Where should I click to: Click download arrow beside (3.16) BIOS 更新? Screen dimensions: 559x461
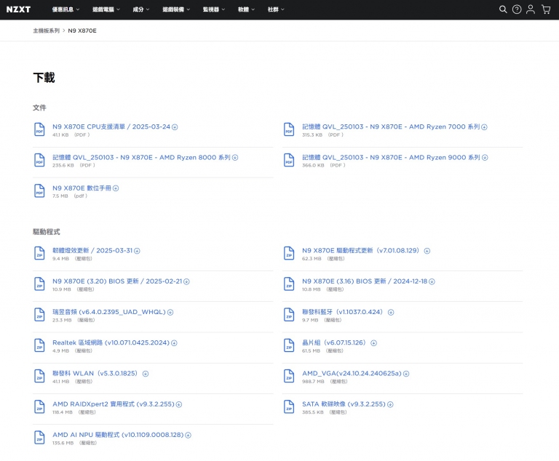pyautogui.click(x=432, y=281)
